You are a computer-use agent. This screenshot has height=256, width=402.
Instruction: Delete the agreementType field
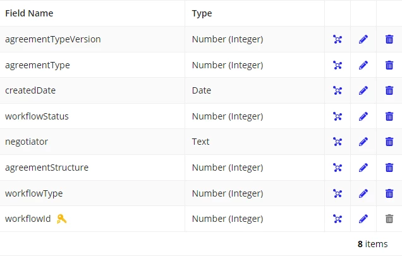coord(389,65)
